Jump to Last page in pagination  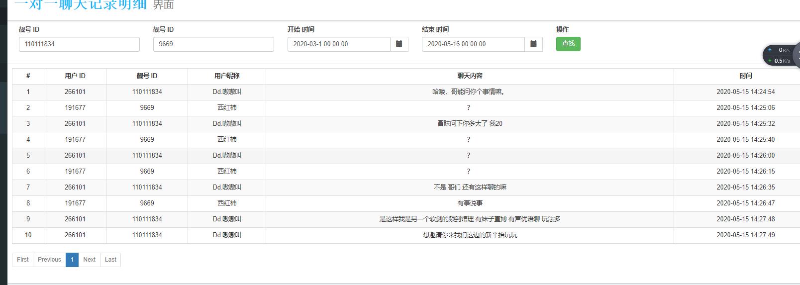(110, 260)
